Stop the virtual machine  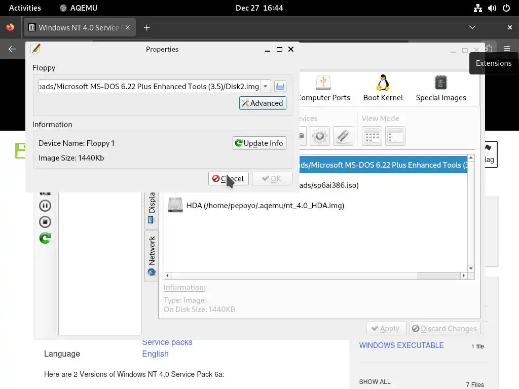tap(45, 222)
